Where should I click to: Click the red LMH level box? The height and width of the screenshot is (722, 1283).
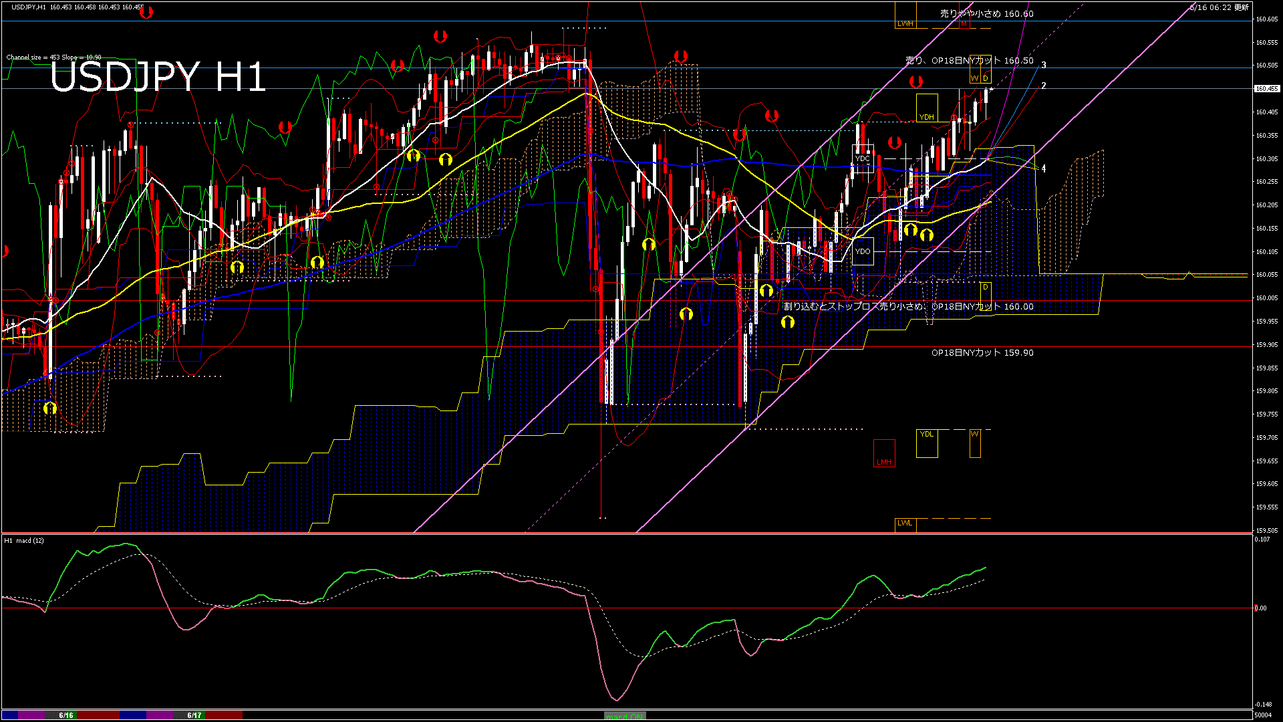pyautogui.click(x=884, y=453)
